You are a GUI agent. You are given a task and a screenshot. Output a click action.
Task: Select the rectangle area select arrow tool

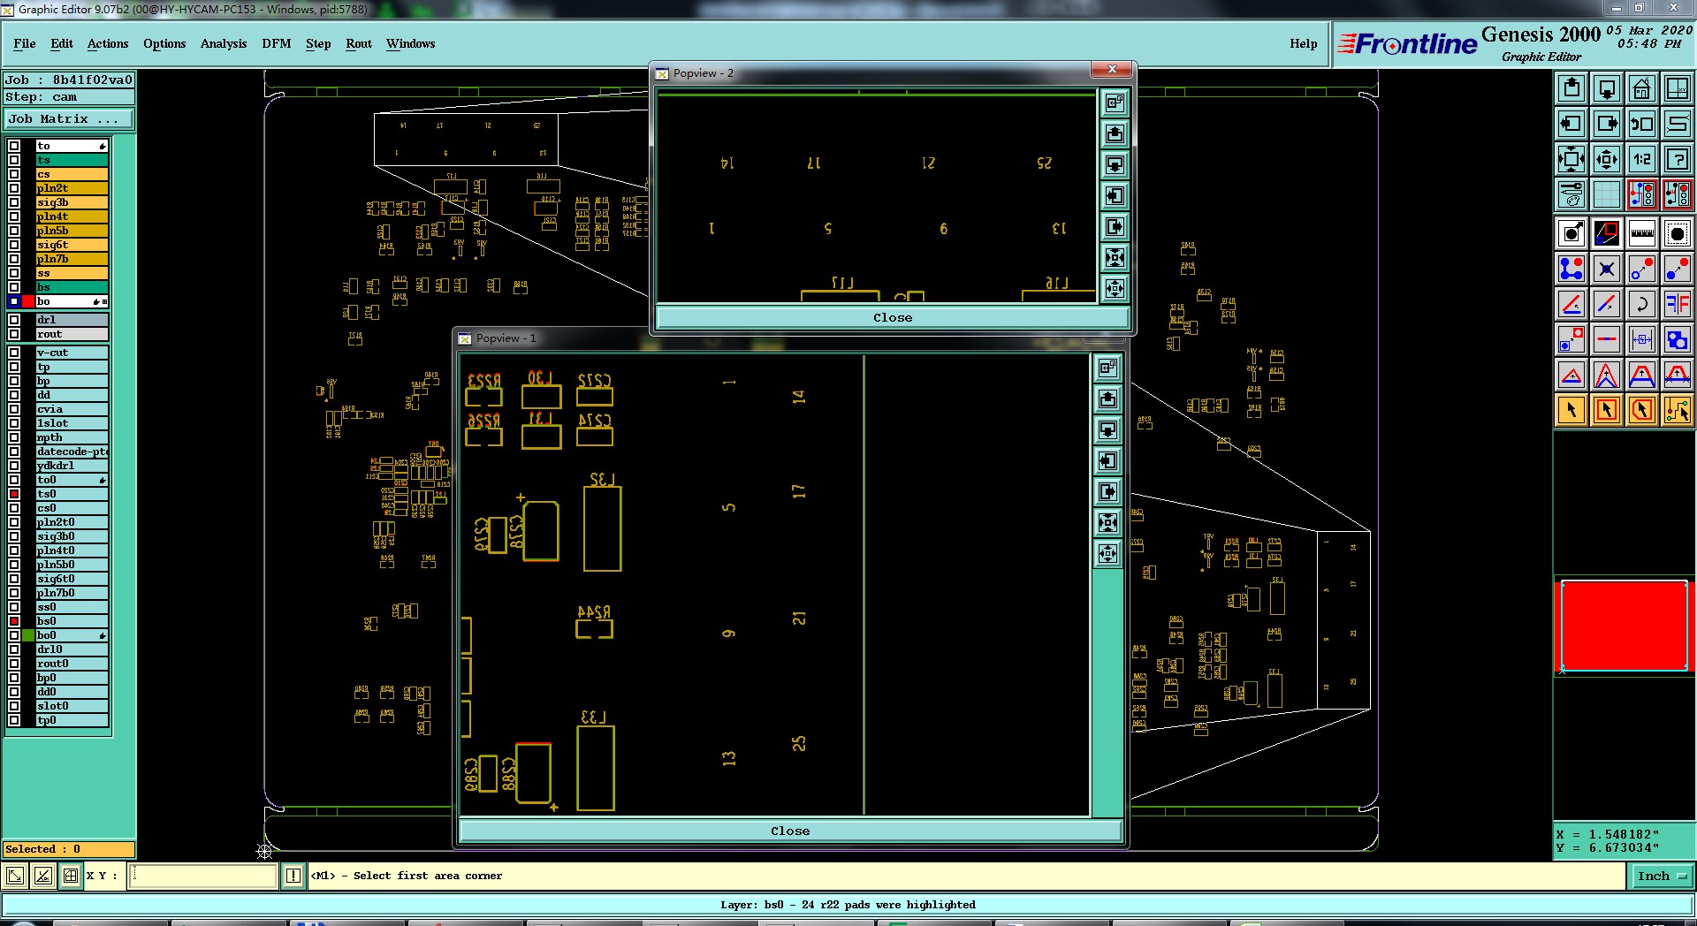tap(1607, 410)
